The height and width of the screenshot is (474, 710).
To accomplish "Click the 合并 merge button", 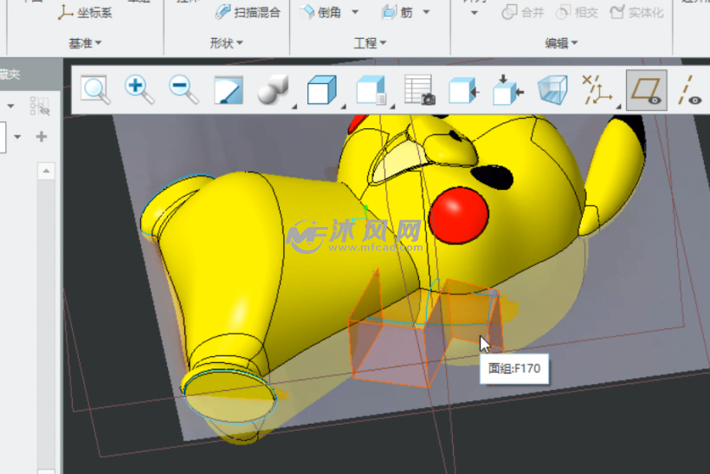I will [522, 12].
